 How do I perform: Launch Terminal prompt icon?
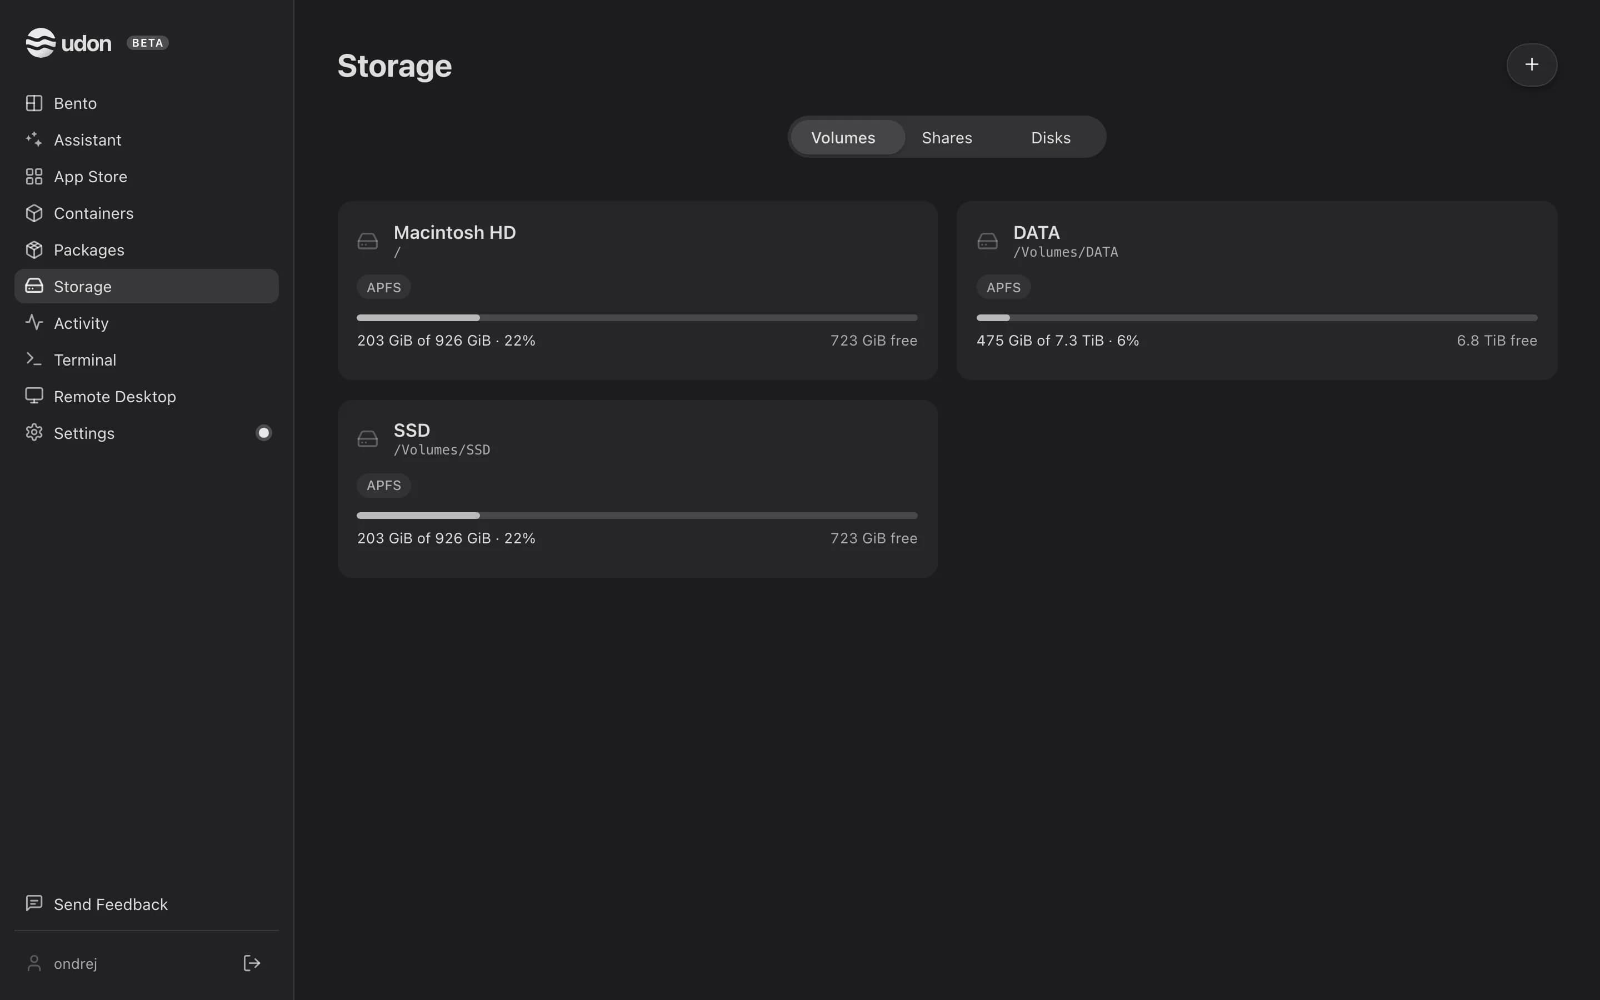coord(34,359)
